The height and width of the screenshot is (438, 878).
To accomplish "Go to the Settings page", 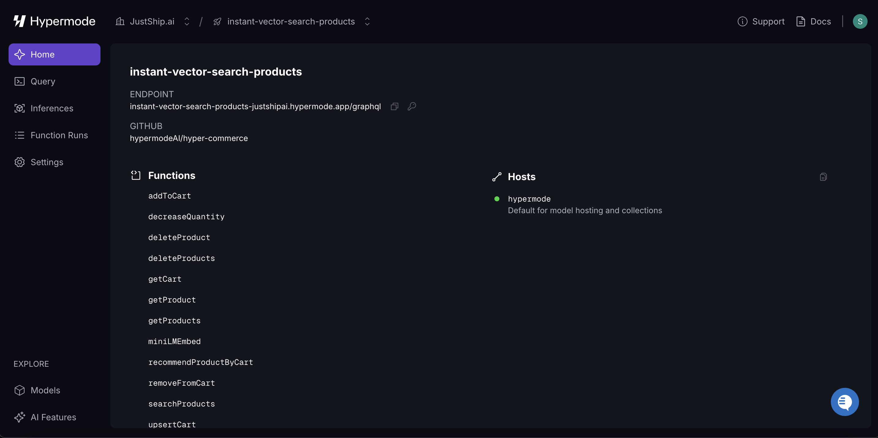I will tap(47, 162).
